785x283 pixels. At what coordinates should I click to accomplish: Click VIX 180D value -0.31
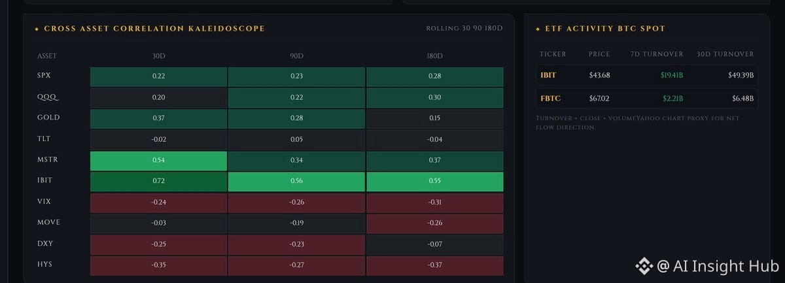[435, 203]
